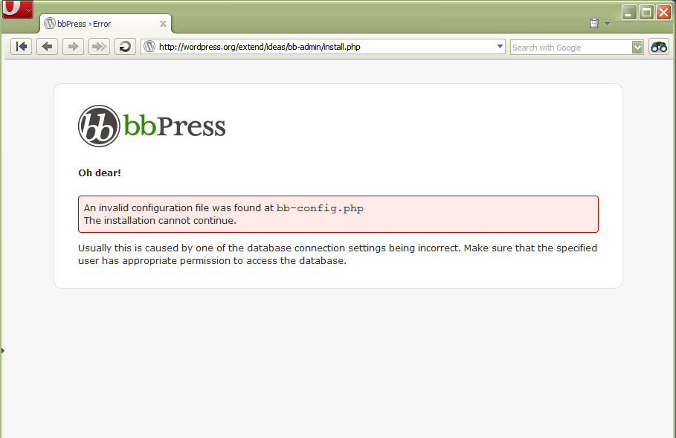
Task: Click 'The installation cannot continue.' text
Action: pyautogui.click(x=160, y=220)
